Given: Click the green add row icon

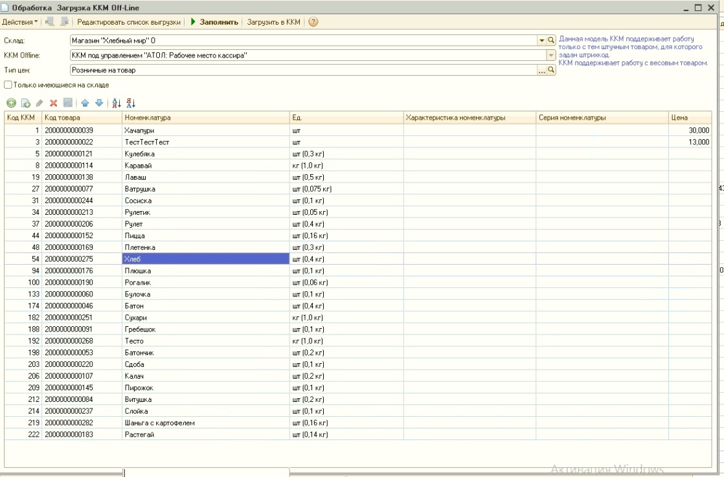Looking at the screenshot, I should tap(10, 103).
